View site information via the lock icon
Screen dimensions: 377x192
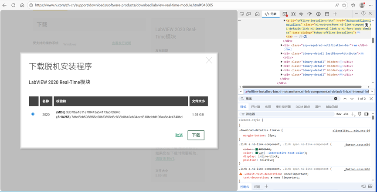coord(31,5)
